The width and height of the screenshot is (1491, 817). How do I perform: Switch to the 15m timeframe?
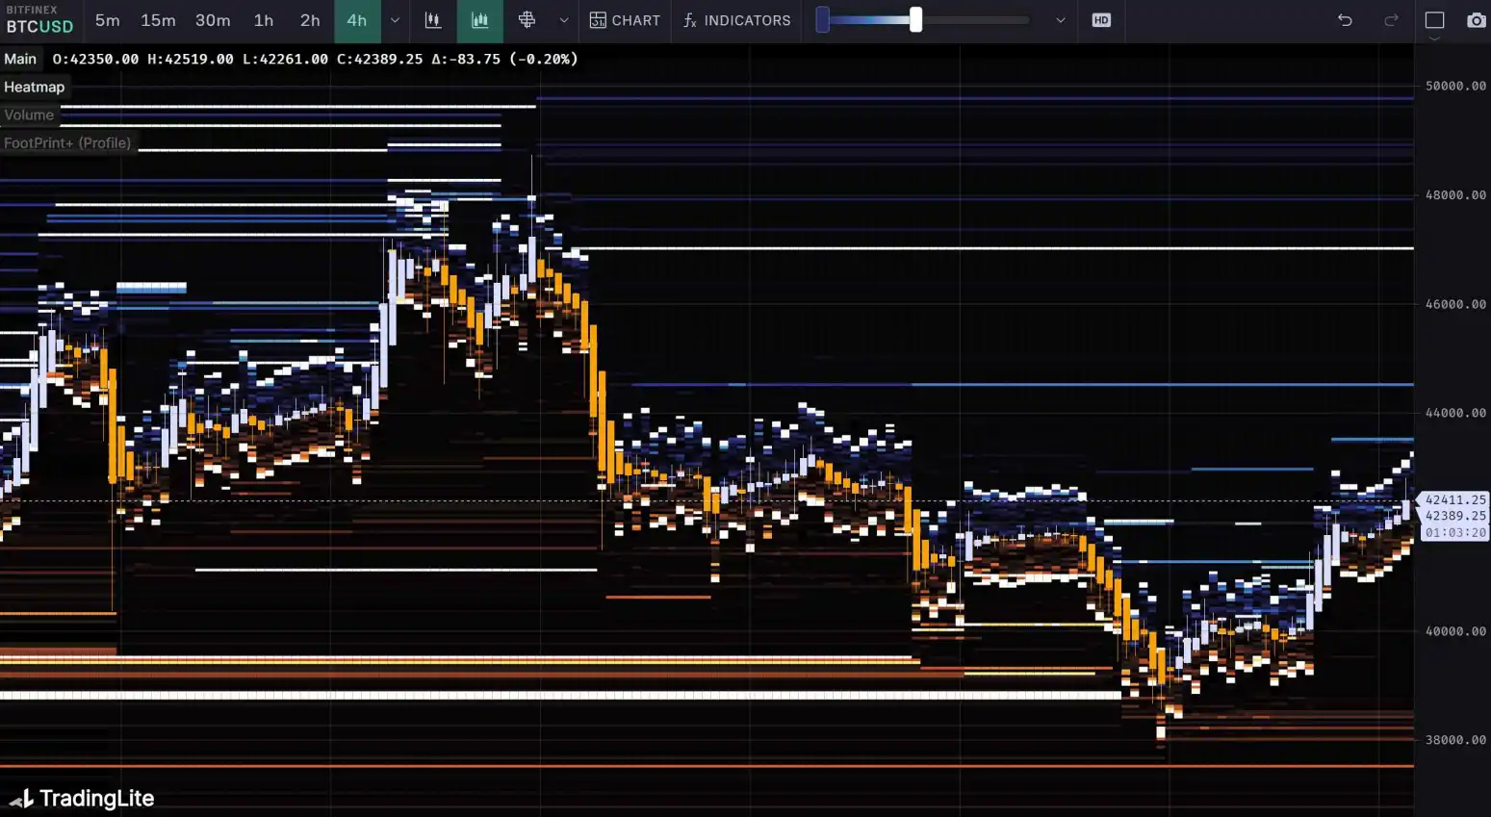point(158,20)
